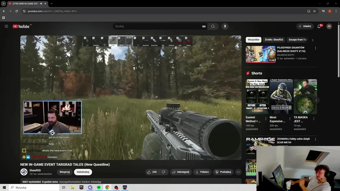Screen dimensions: 340x191
Task: Open the SheefGG channel avatar
Action: pyautogui.click(x=24, y=172)
